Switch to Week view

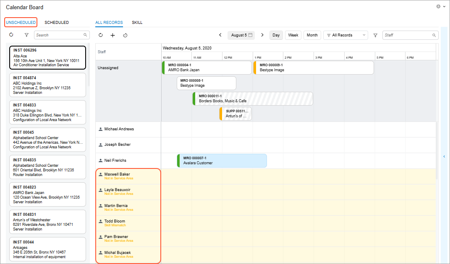293,35
